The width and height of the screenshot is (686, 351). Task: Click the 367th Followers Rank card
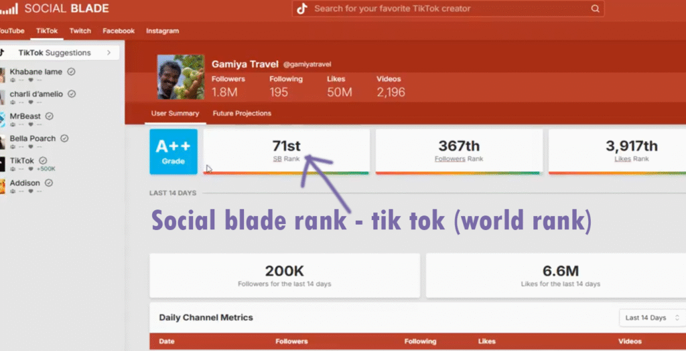coord(459,151)
